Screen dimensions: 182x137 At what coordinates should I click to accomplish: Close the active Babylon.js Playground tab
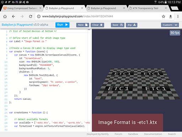point(82,8)
